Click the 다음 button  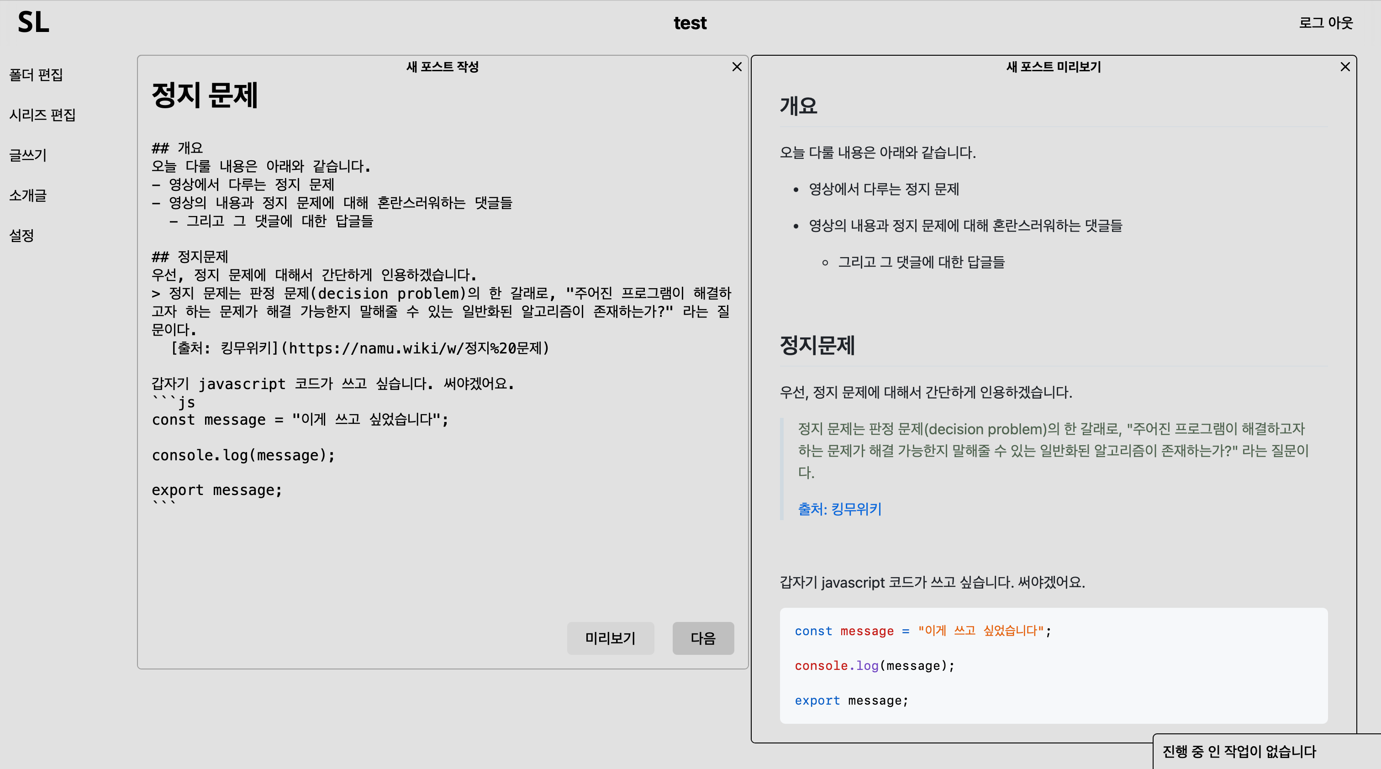[703, 637]
